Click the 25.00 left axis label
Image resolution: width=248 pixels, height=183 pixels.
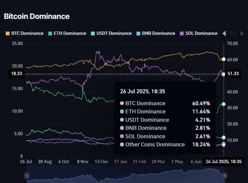pyautogui.click(x=17, y=44)
